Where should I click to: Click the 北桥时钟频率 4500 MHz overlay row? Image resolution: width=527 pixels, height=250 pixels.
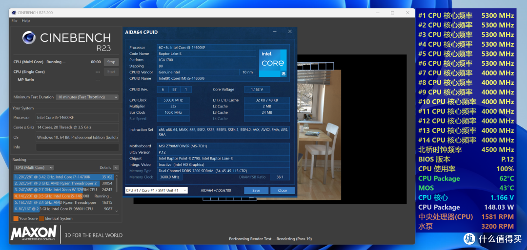466,150
